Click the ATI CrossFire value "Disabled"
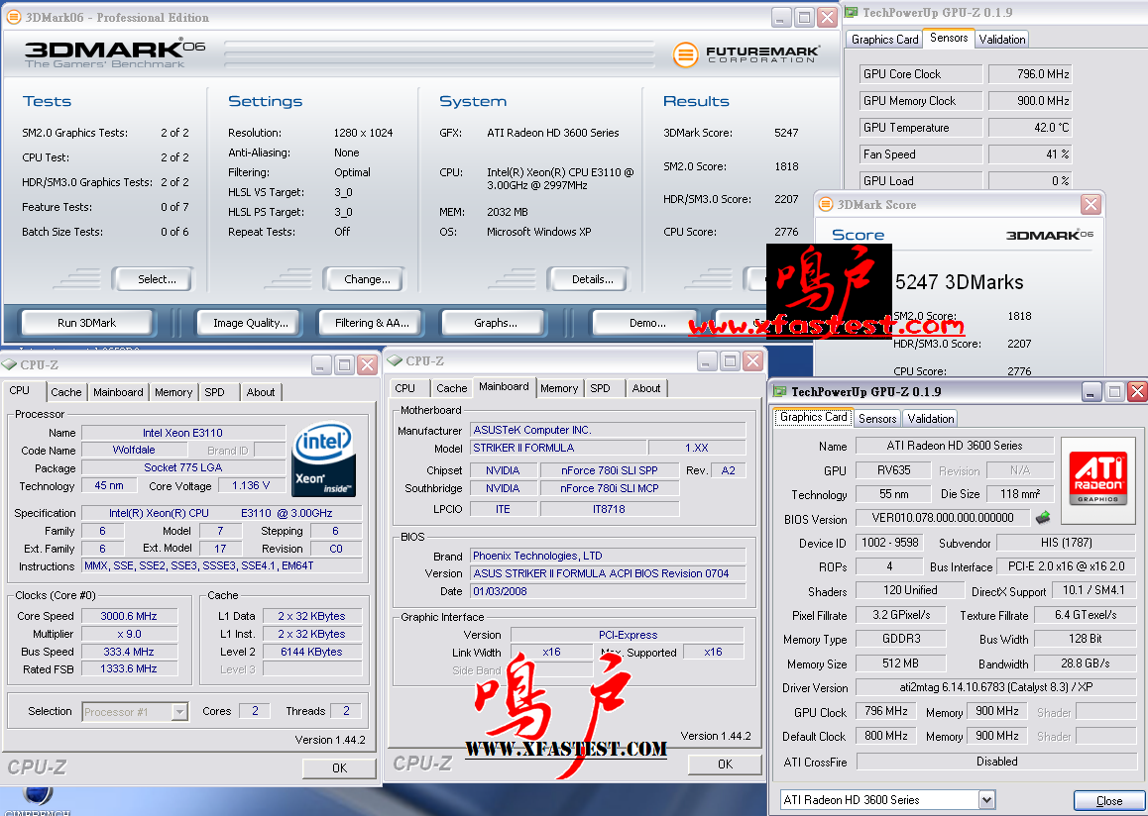Viewport: 1148px width, 816px height. 996,762
